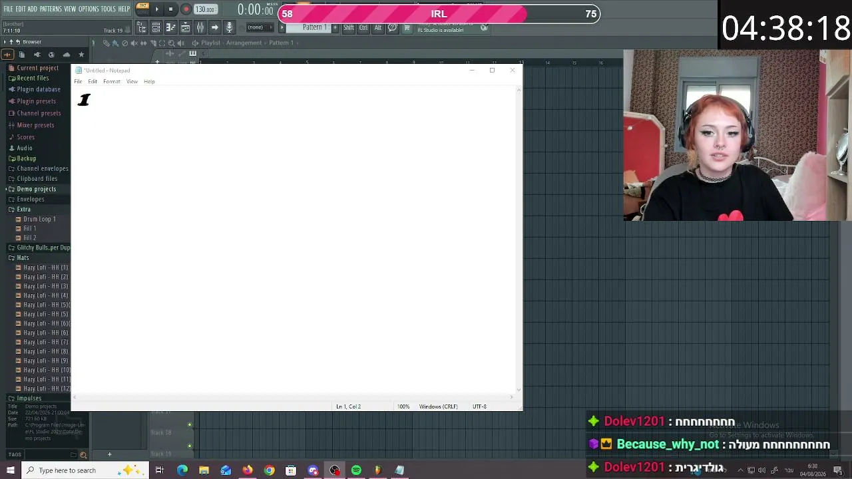Click the help chat bubble icon
The height and width of the screenshot is (479, 852).
pos(392,27)
